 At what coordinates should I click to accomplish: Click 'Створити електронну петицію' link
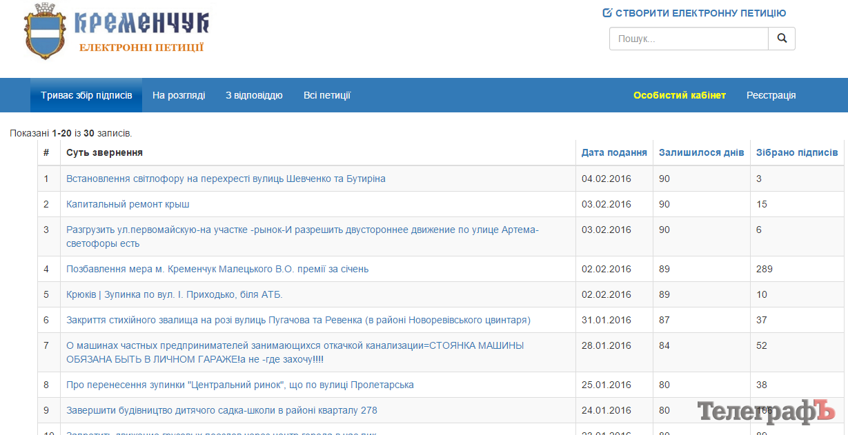[x=694, y=13]
